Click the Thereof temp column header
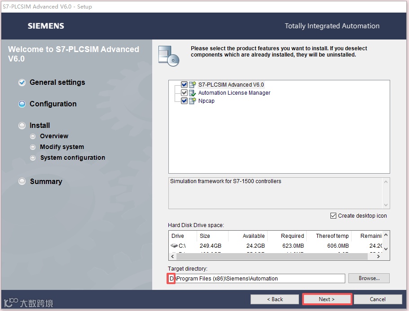 (x=329, y=236)
